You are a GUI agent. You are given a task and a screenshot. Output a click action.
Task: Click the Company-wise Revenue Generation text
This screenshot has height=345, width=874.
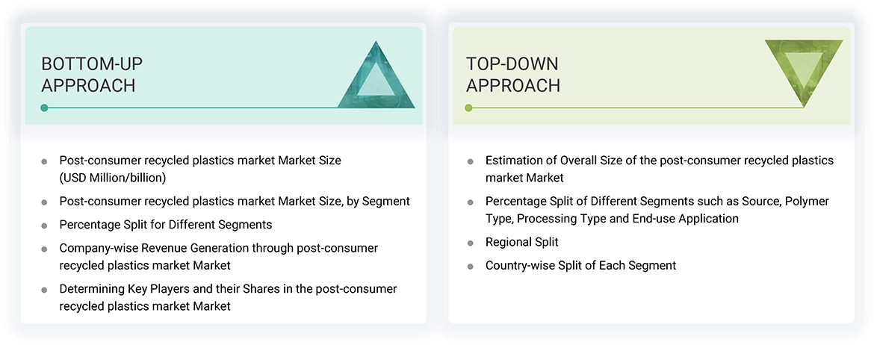219,256
